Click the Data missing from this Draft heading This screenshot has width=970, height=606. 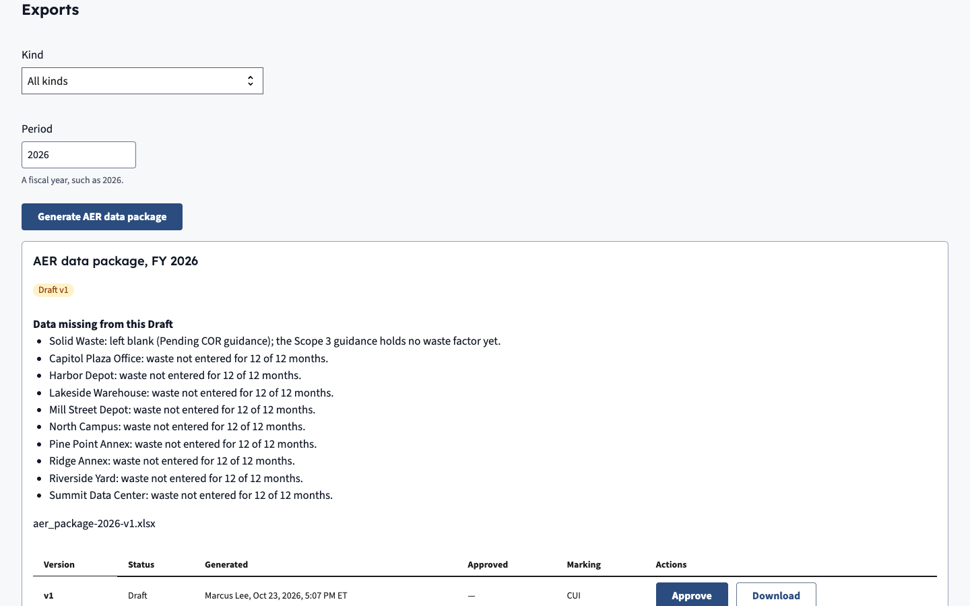point(103,324)
